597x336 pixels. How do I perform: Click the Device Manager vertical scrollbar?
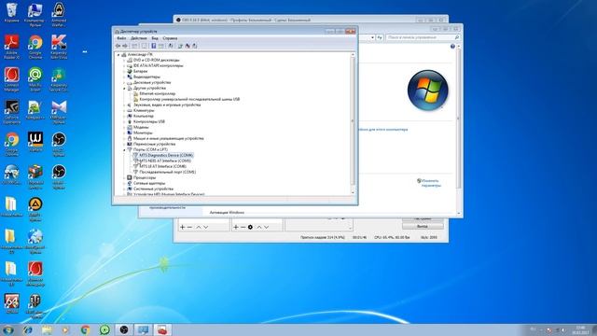point(353,121)
